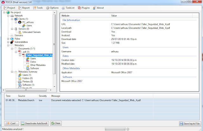Open the Options menu
Image resolution: width=203 pixels, height=131 pixels.
pyautogui.click(x=52, y=8)
